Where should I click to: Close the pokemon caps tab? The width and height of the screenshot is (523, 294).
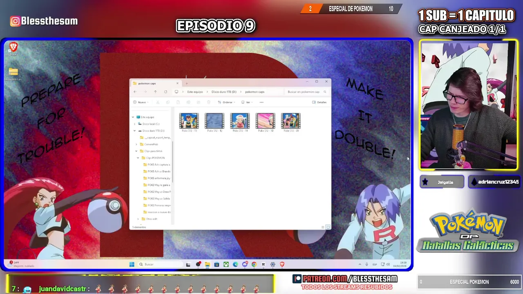click(x=177, y=83)
